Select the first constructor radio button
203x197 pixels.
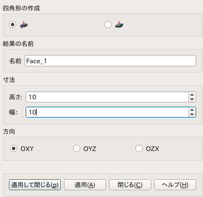click(x=13, y=25)
